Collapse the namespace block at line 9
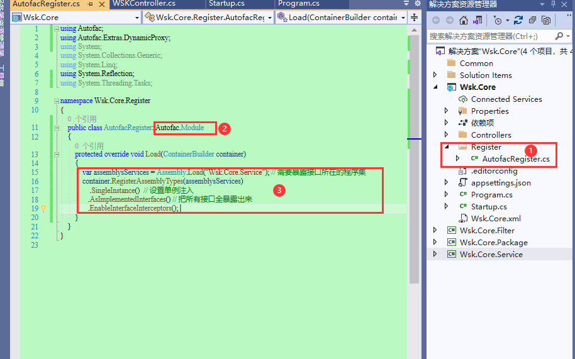This screenshot has height=359, width=575. (57, 101)
